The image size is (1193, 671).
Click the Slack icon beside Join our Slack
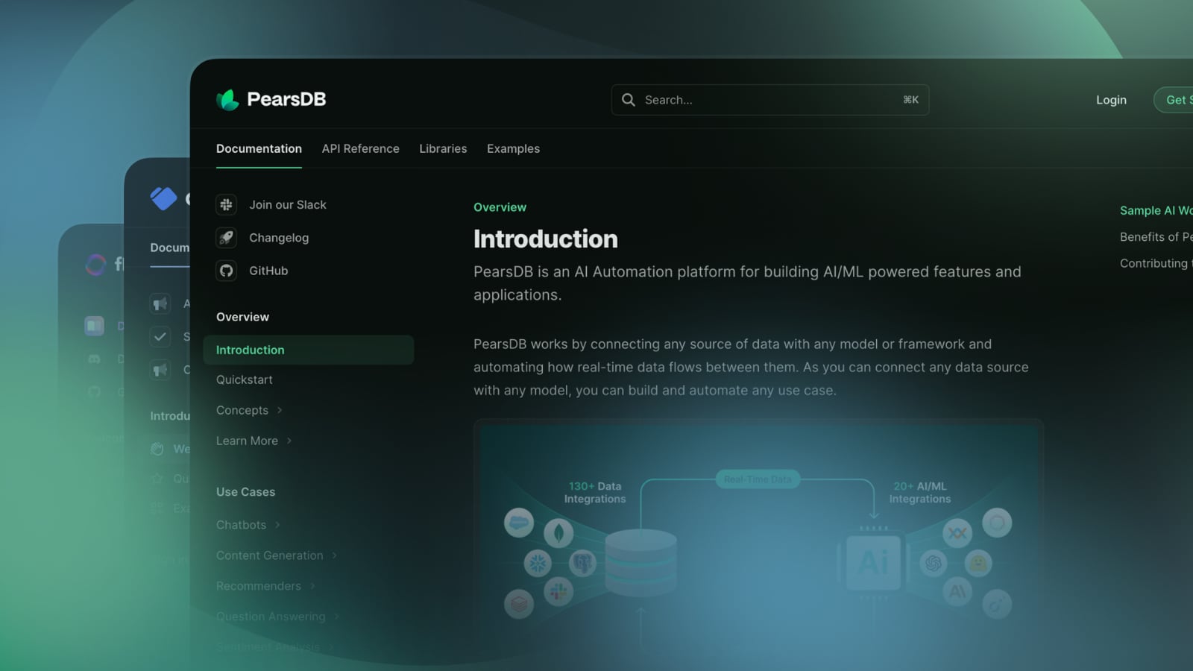coord(226,204)
